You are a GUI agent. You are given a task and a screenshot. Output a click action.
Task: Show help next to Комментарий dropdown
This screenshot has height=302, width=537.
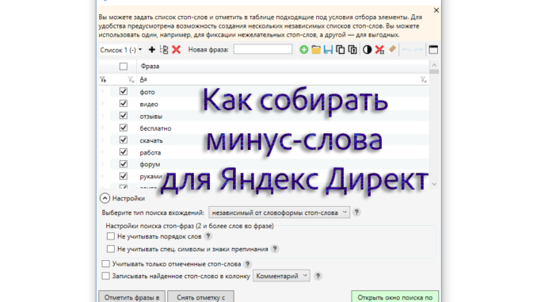tap(318, 276)
